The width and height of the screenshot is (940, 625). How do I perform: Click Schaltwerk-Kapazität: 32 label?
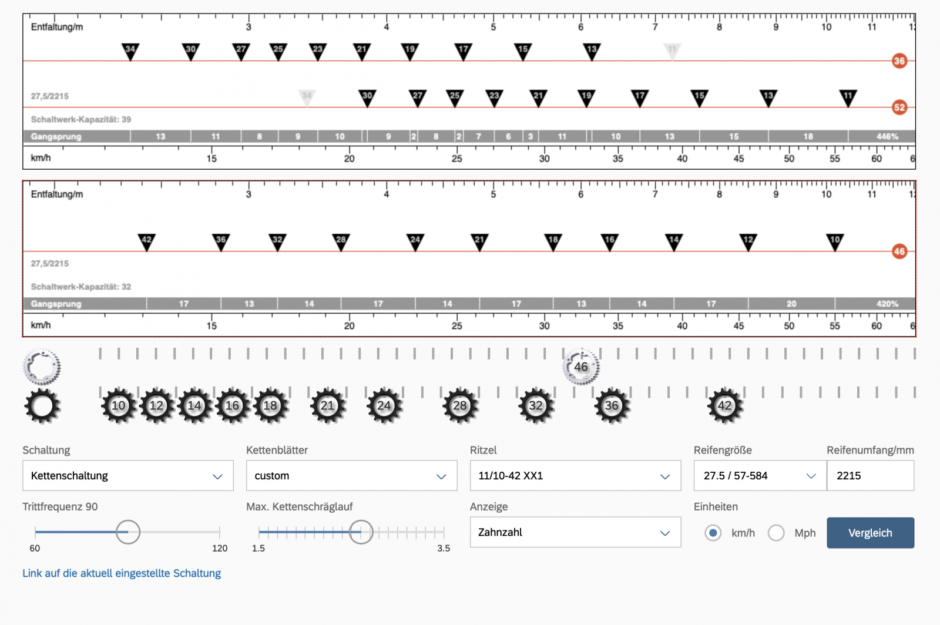(81, 287)
